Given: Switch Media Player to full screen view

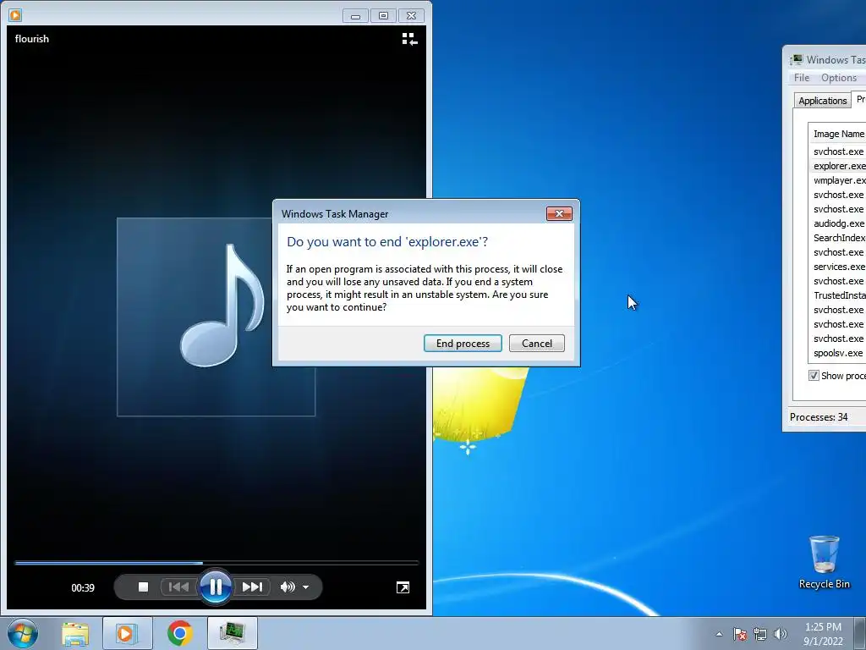Looking at the screenshot, I should 403,587.
